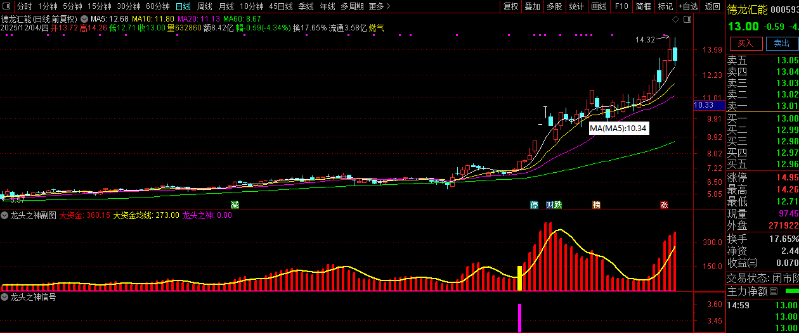The width and height of the screenshot is (799, 333).
Task: Expand the 龙头之神副图 indicator dropdown
Action: point(5,215)
